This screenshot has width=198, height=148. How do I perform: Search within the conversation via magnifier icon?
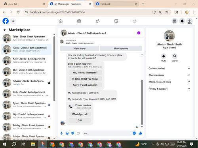pyautogui.click(x=175, y=56)
